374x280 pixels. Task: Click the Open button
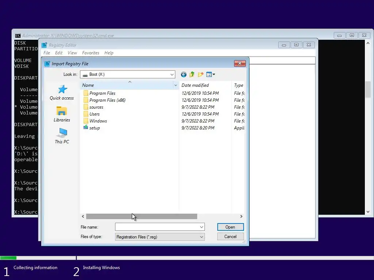pyautogui.click(x=230, y=227)
